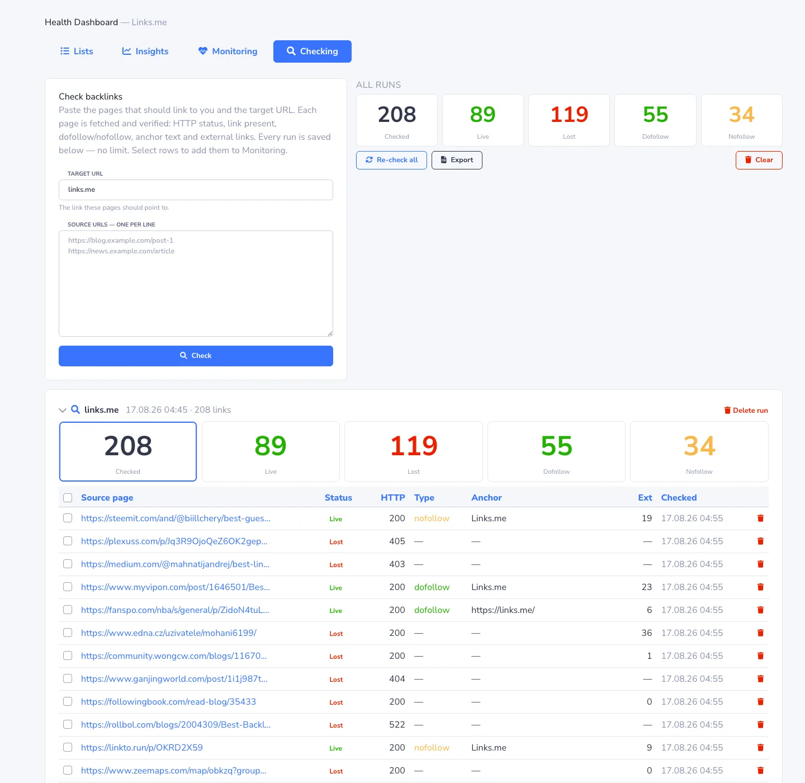Viewport: 805px width, 783px height.
Task: Export all runs
Action: click(x=457, y=160)
